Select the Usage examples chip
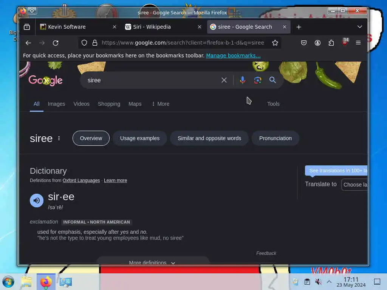Screen dimensions: 387x290 click(x=140, y=138)
